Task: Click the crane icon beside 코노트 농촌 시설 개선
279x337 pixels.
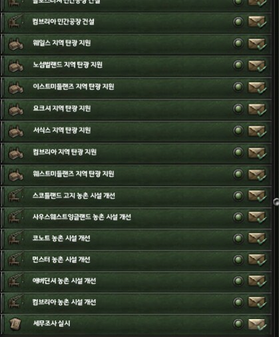Action: point(15,238)
